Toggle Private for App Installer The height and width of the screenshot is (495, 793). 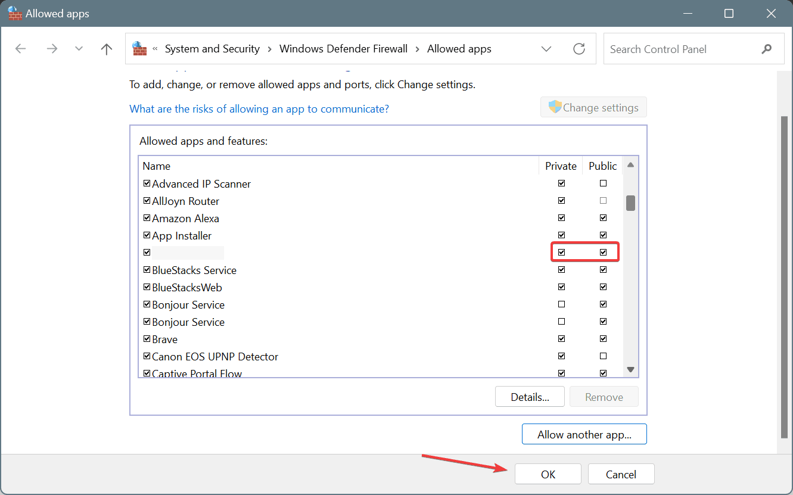pyautogui.click(x=561, y=235)
